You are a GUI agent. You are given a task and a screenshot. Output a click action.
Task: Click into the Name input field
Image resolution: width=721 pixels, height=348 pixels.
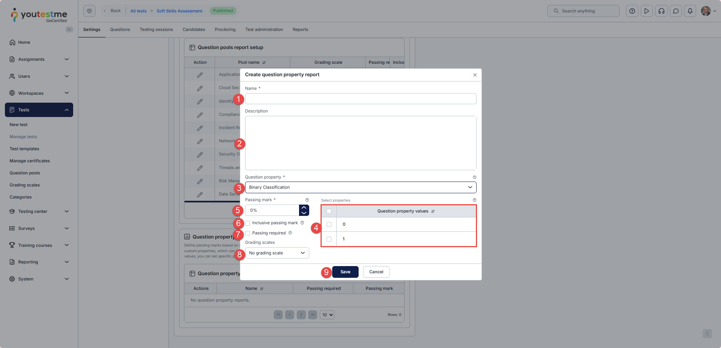tap(360, 99)
